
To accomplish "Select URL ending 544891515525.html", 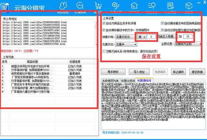I will click(x=35, y=25).
